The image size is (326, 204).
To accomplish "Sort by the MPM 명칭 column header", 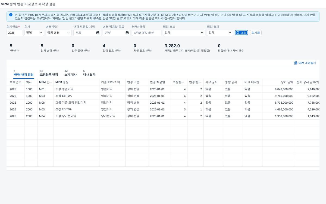I will [x=76, y=82].
